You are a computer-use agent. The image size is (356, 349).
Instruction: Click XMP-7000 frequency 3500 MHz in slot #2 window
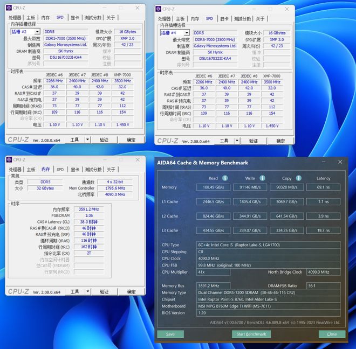click(x=122, y=81)
